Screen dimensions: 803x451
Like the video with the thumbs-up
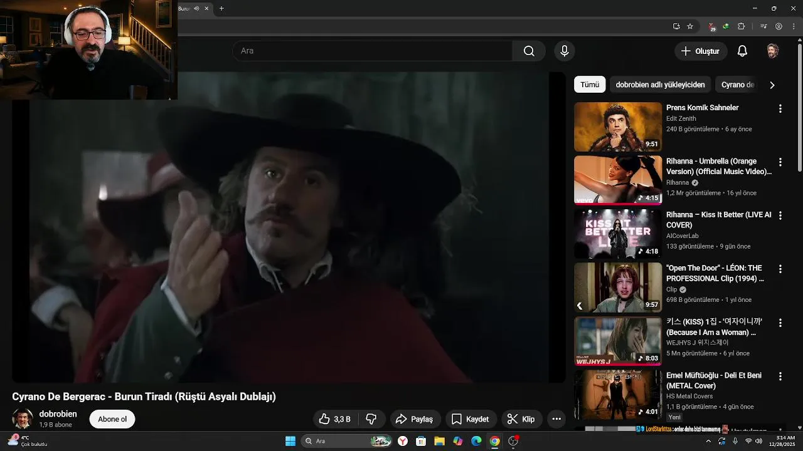tap(334, 419)
